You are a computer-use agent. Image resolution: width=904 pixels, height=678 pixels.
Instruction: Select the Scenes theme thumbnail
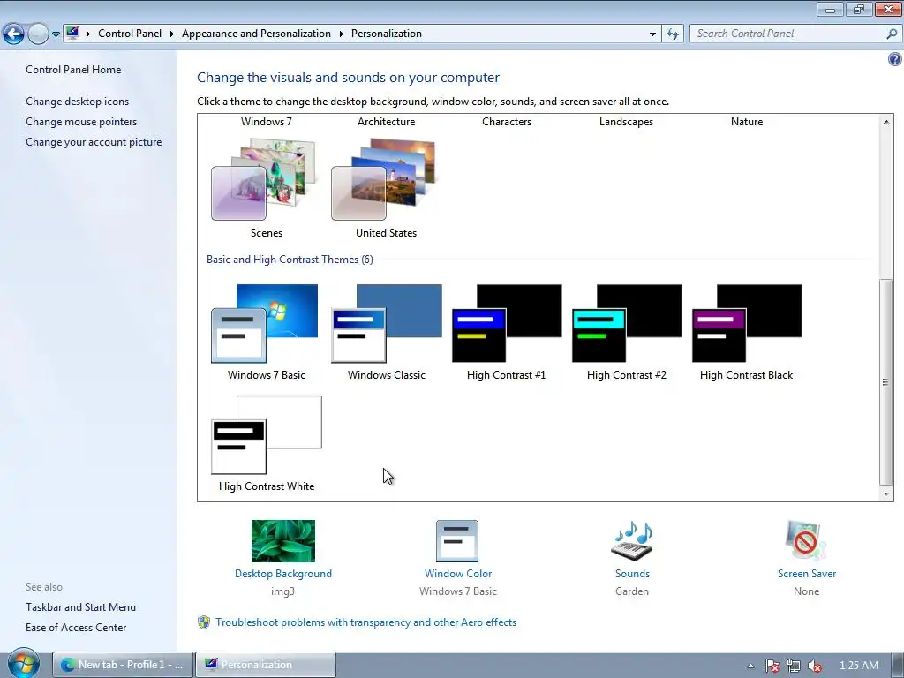click(265, 179)
